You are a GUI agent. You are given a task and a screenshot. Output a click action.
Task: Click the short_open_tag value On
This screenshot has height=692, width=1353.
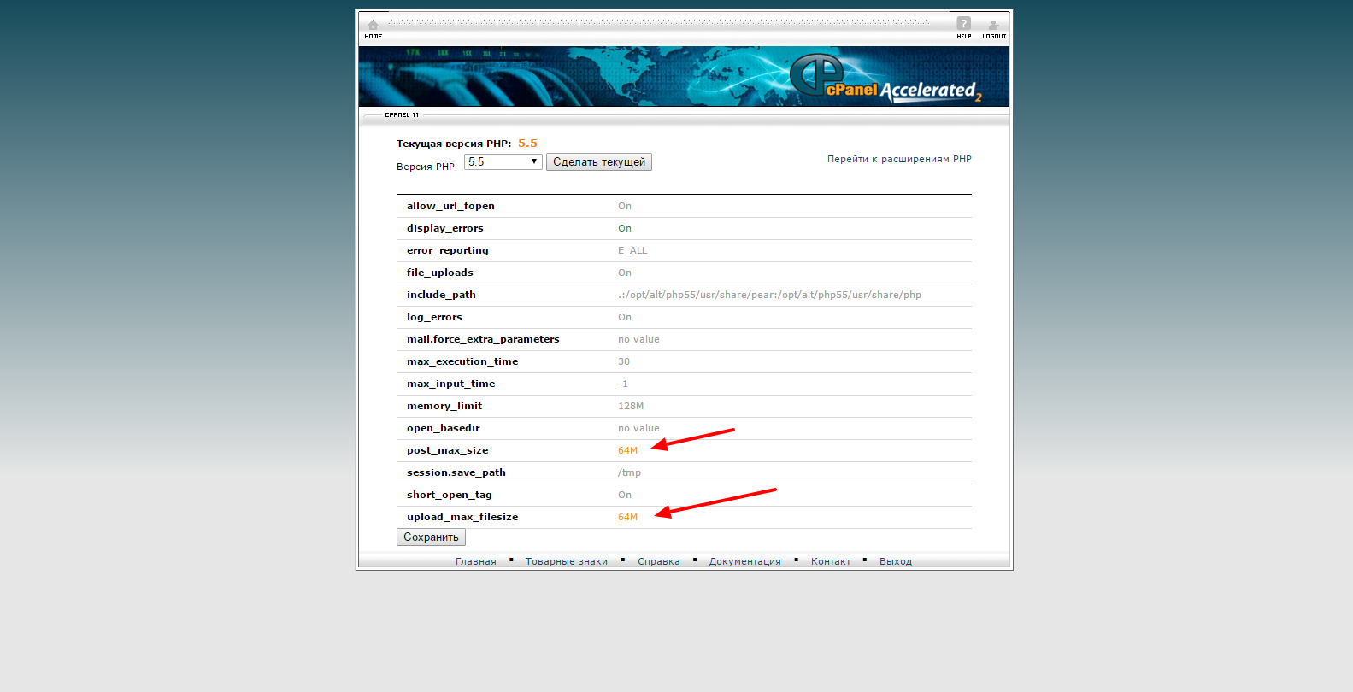[625, 495]
